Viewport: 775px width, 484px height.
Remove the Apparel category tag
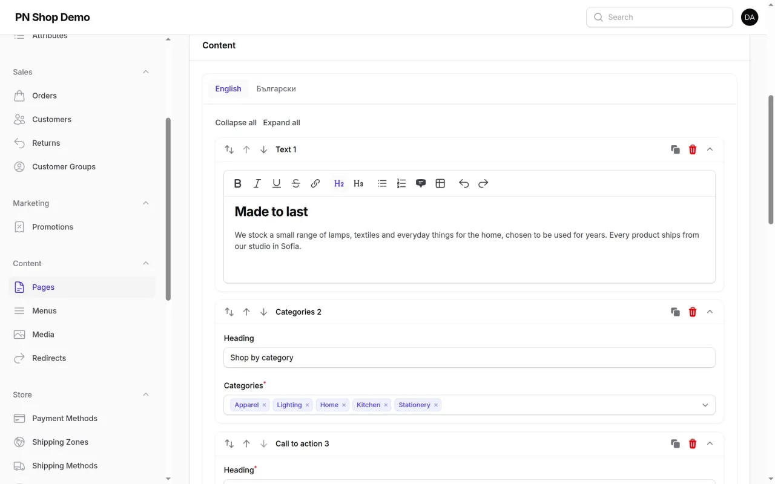(264, 405)
